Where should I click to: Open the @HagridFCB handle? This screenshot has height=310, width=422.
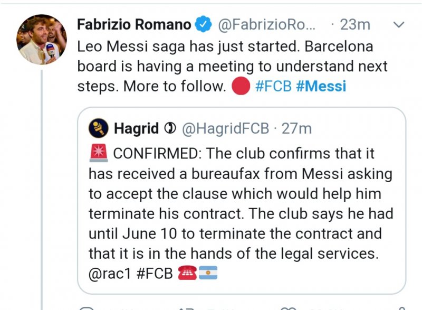(x=225, y=128)
